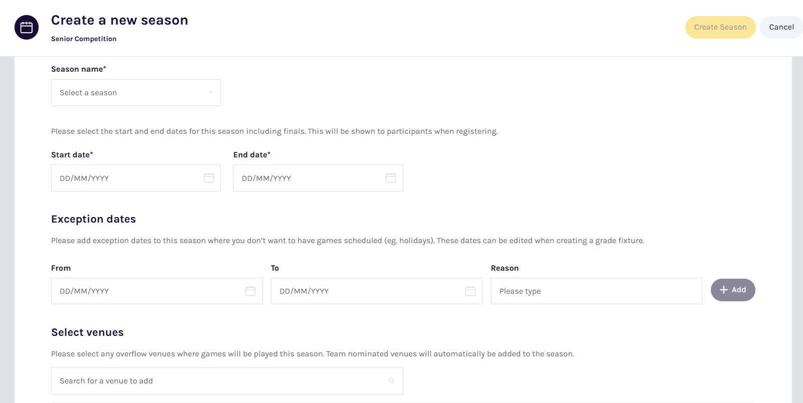Cancel the new season creation
803x403 pixels.
point(781,27)
